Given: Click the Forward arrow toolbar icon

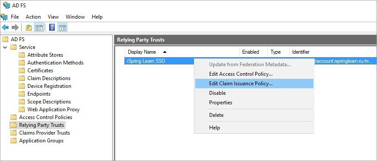Looking at the screenshot, I should 15,28.
